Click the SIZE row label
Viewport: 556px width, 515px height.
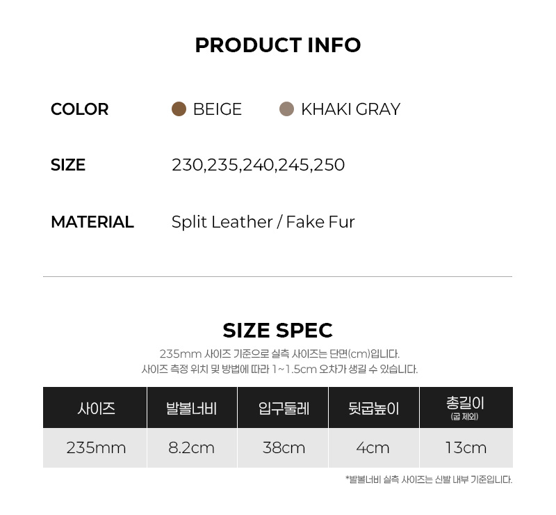67,165
